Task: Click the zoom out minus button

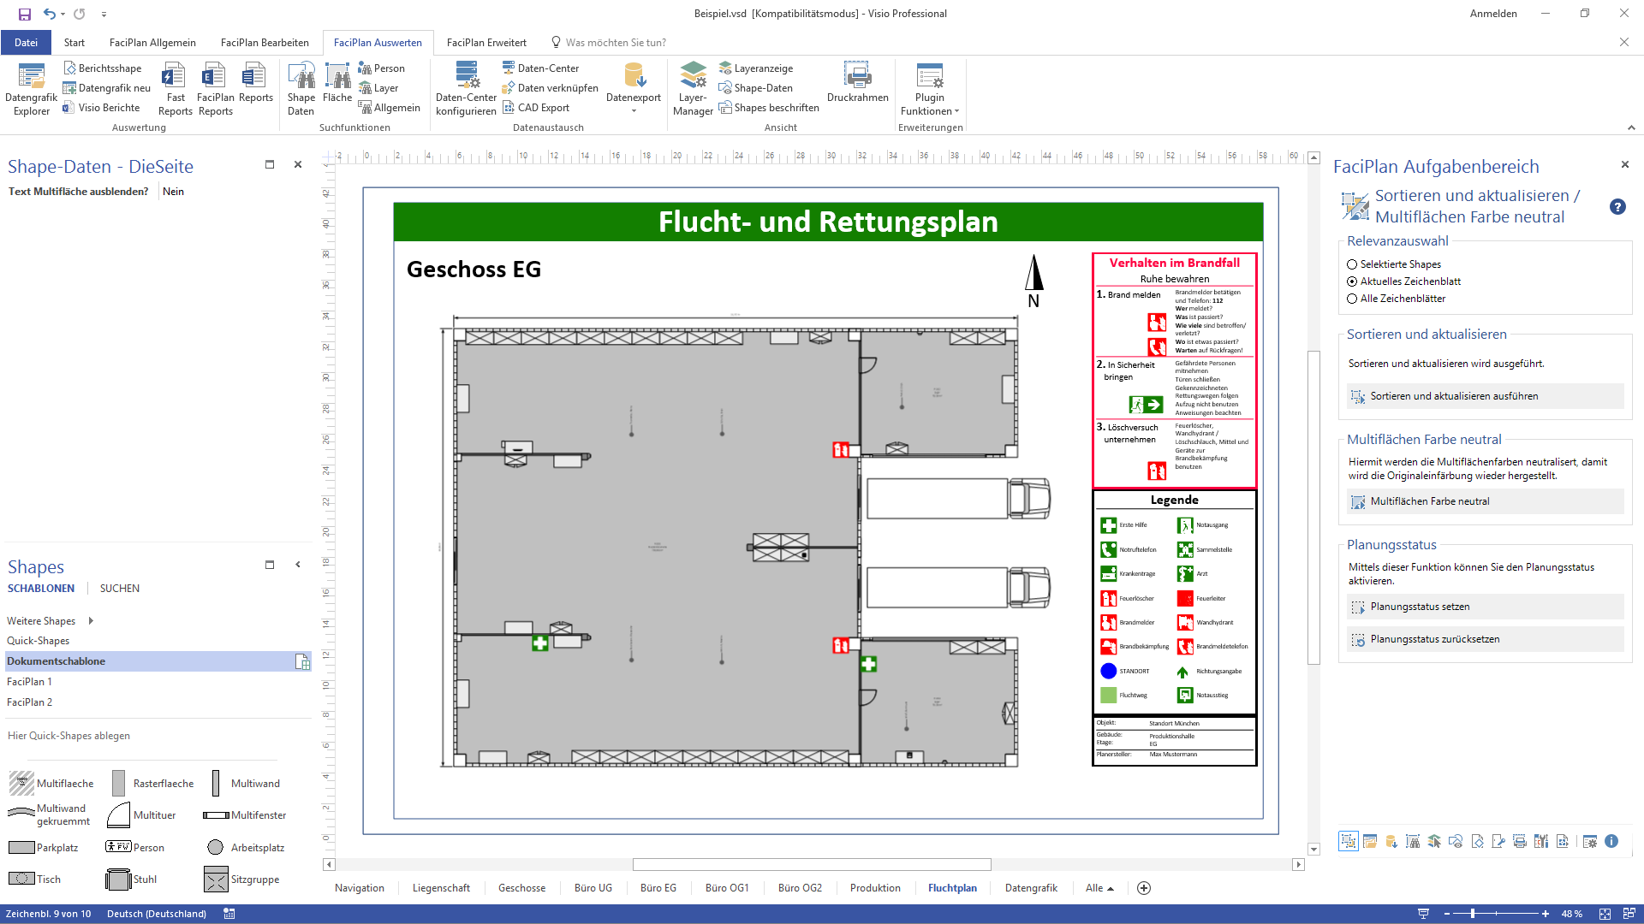Action: coord(1446,914)
